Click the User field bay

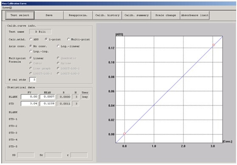point(85,97)
